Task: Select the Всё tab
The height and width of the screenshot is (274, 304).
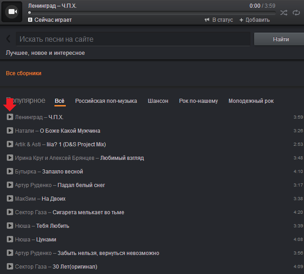Action: pyautogui.click(x=60, y=101)
